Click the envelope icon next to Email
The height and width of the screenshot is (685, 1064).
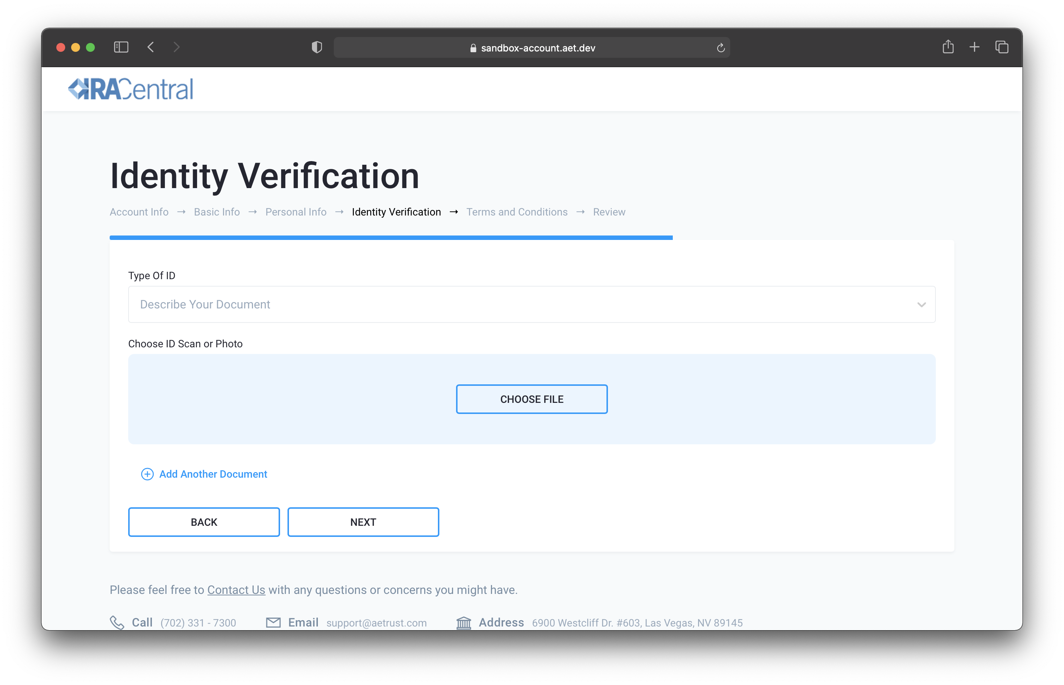pos(273,623)
